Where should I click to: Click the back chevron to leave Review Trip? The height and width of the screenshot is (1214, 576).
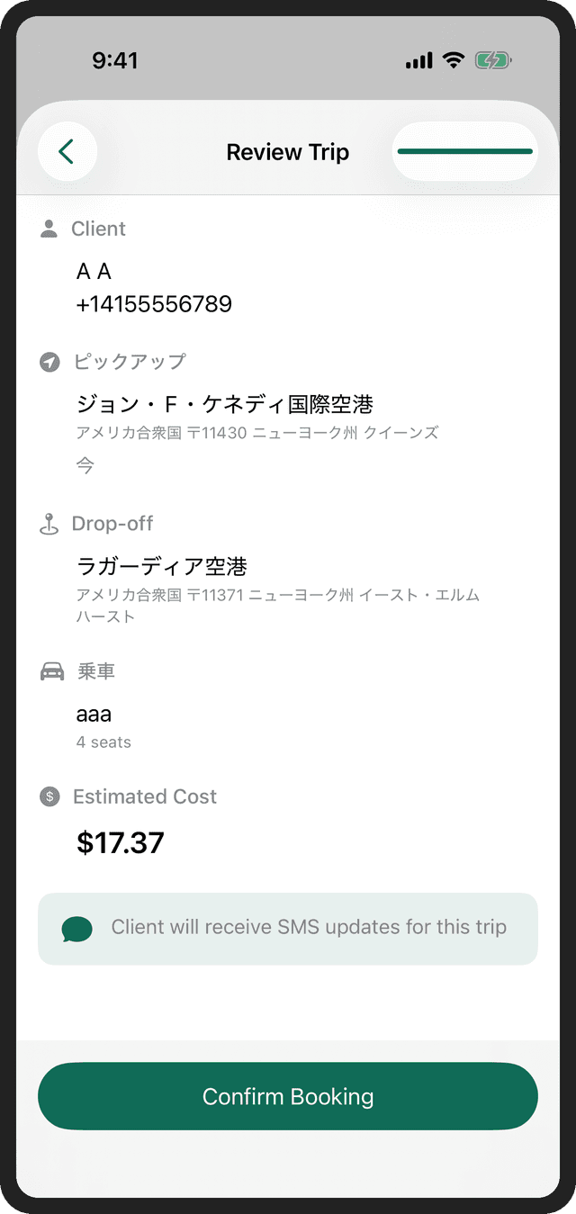tap(67, 151)
